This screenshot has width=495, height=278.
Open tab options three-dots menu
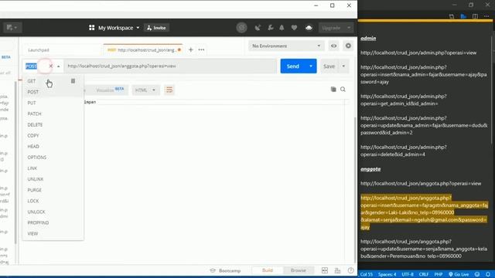point(201,49)
